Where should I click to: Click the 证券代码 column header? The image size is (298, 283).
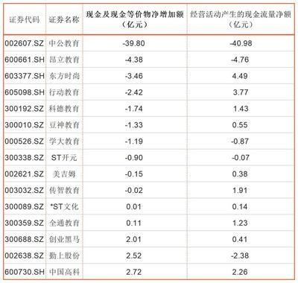tap(25, 19)
